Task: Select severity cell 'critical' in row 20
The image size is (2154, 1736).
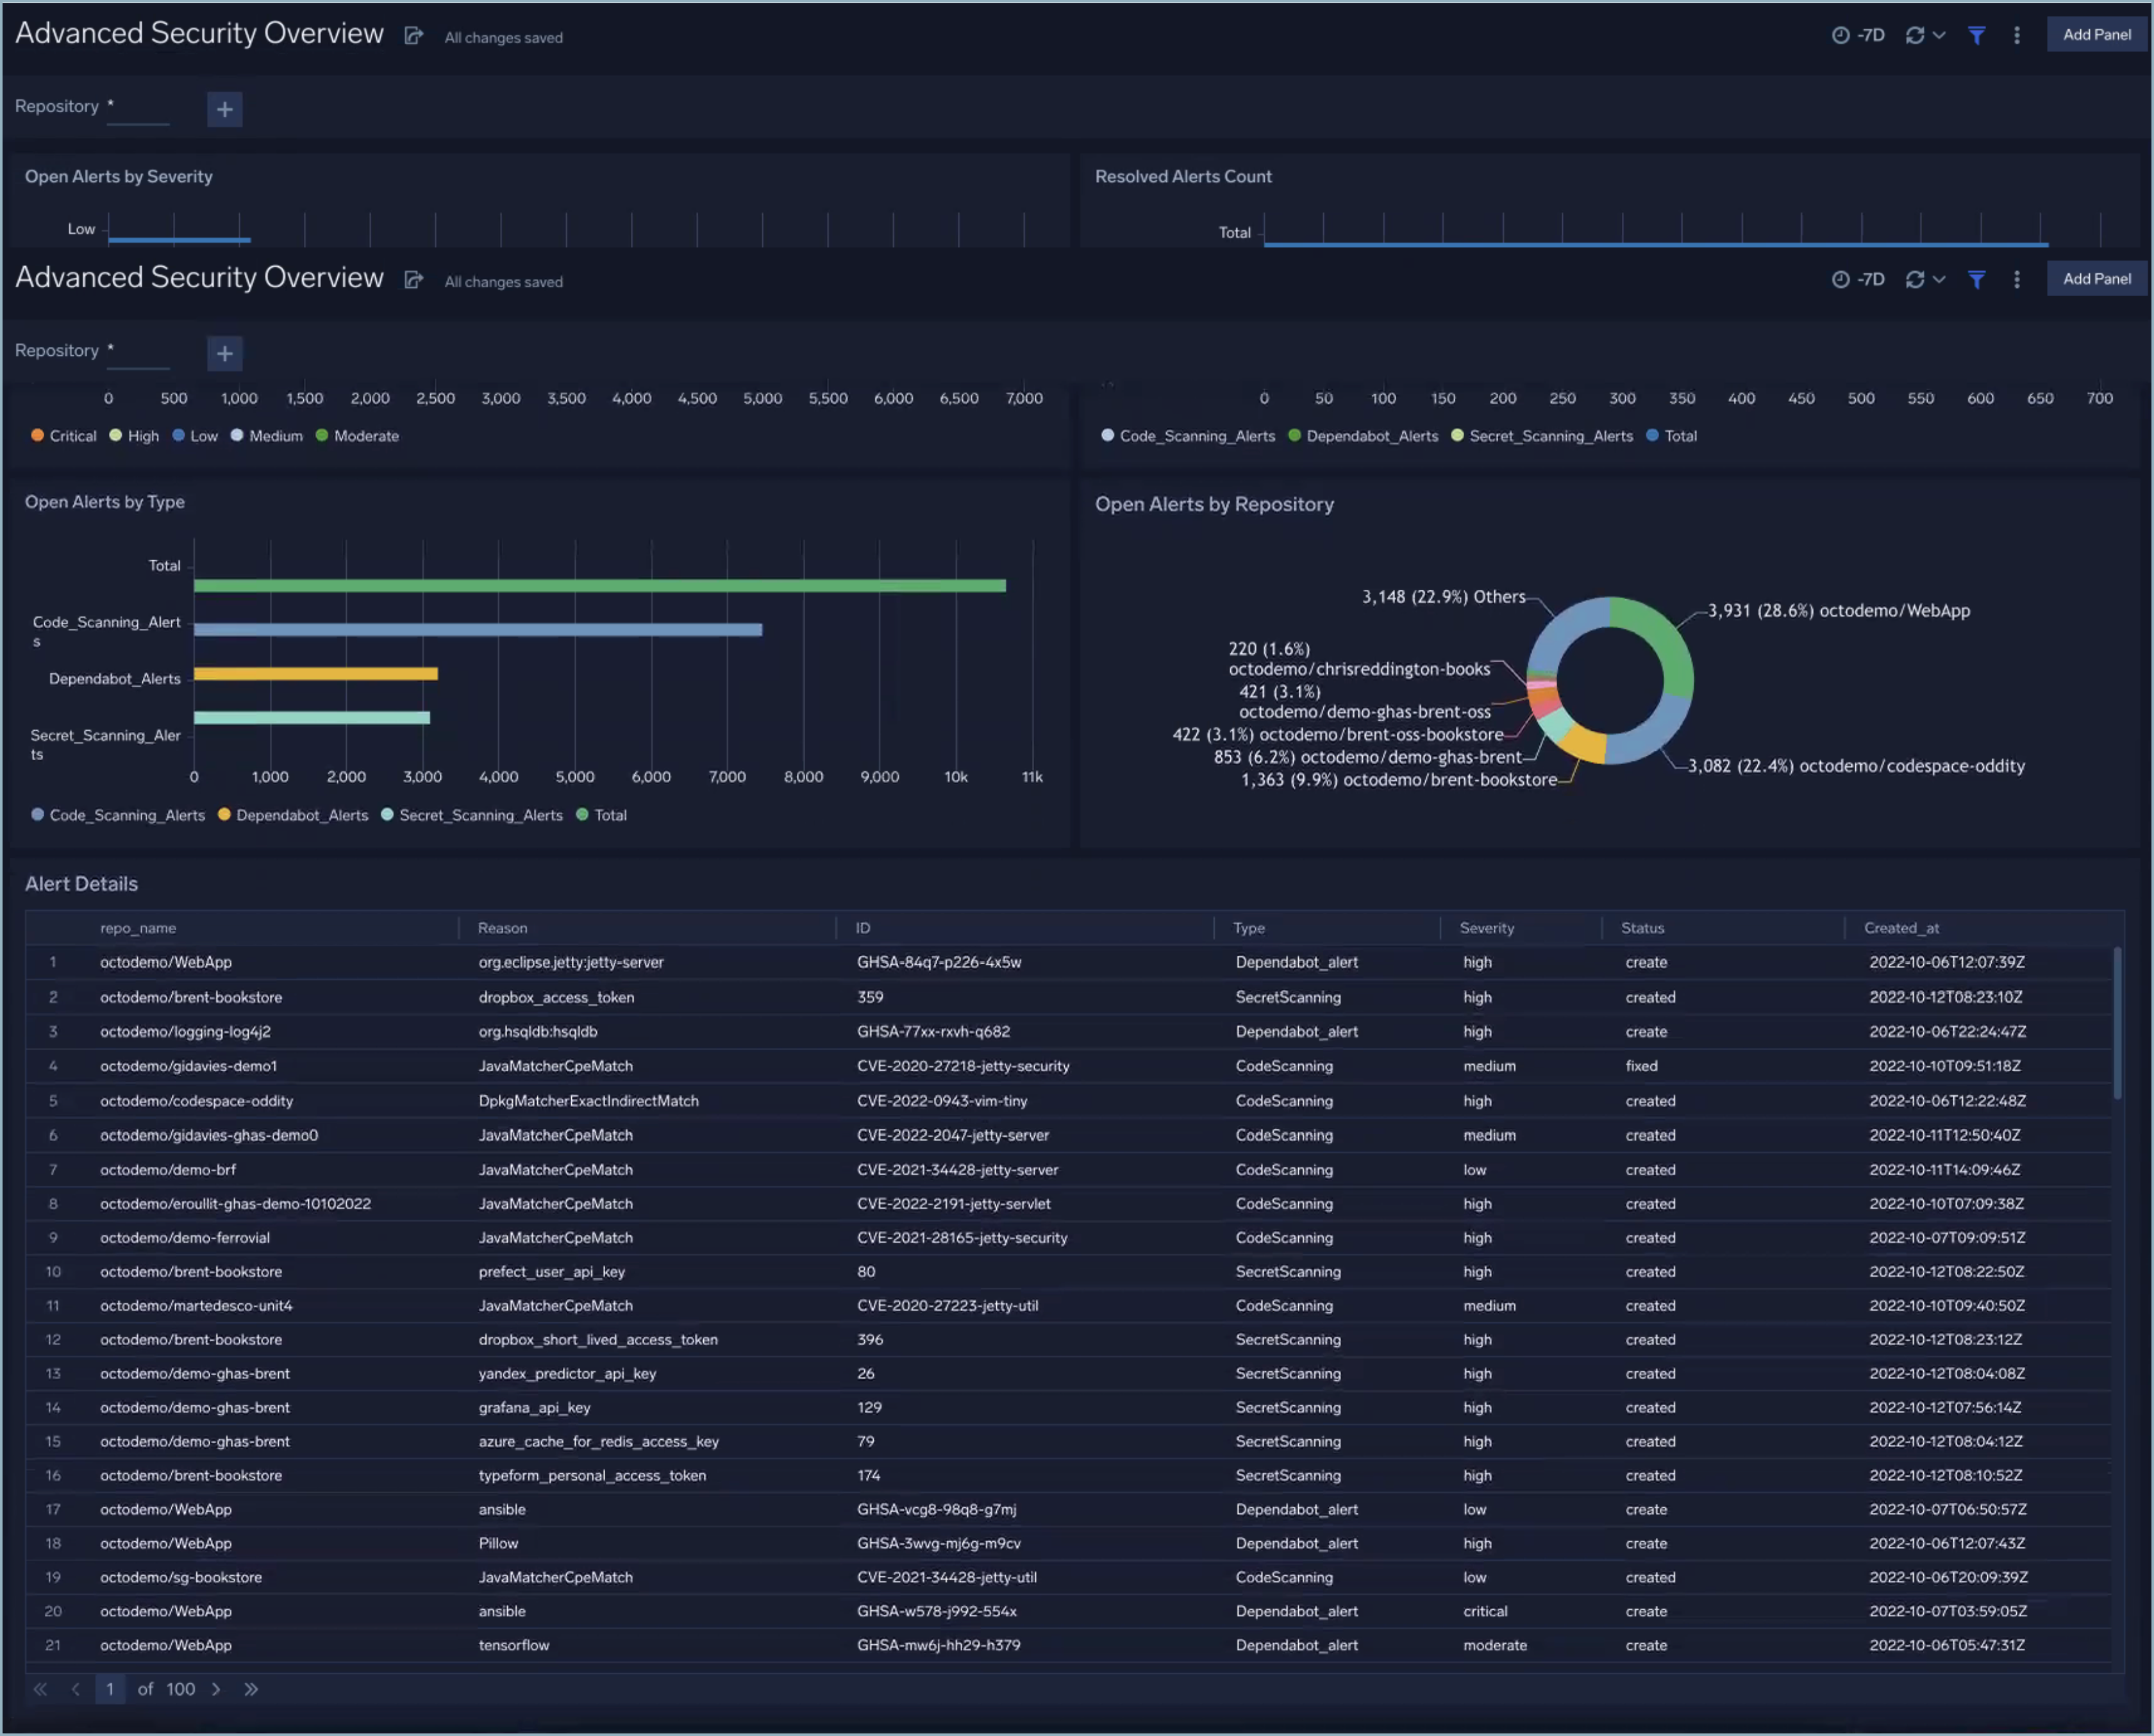Action: [1485, 1611]
